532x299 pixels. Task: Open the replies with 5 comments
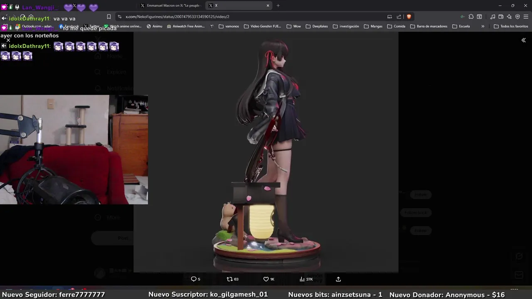pyautogui.click(x=195, y=279)
